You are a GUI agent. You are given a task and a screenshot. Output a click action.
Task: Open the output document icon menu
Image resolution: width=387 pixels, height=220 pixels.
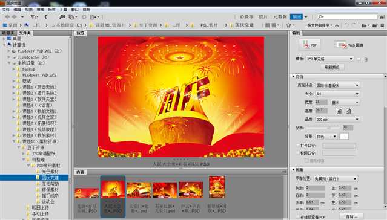(94, 17)
